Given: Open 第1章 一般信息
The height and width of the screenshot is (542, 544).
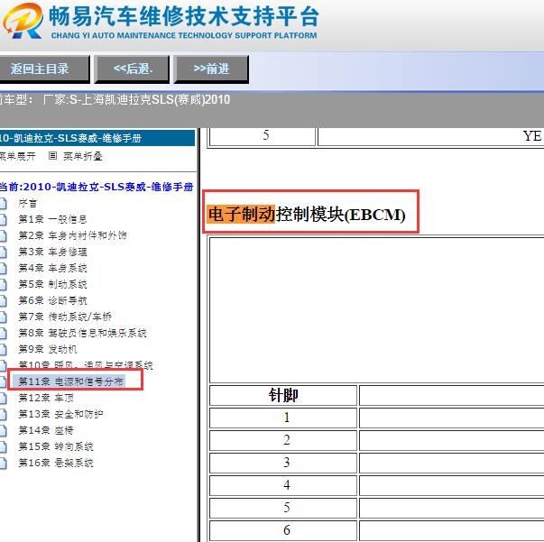Looking at the screenshot, I should click(52, 219).
